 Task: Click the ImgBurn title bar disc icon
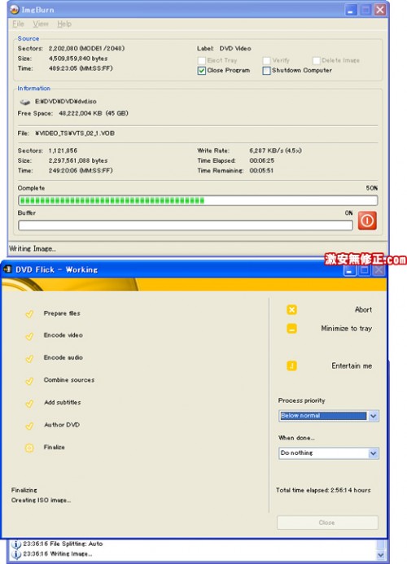tap(15, 9)
